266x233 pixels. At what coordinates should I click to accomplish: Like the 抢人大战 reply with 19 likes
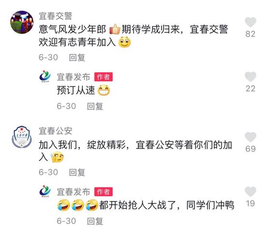pos(251,191)
